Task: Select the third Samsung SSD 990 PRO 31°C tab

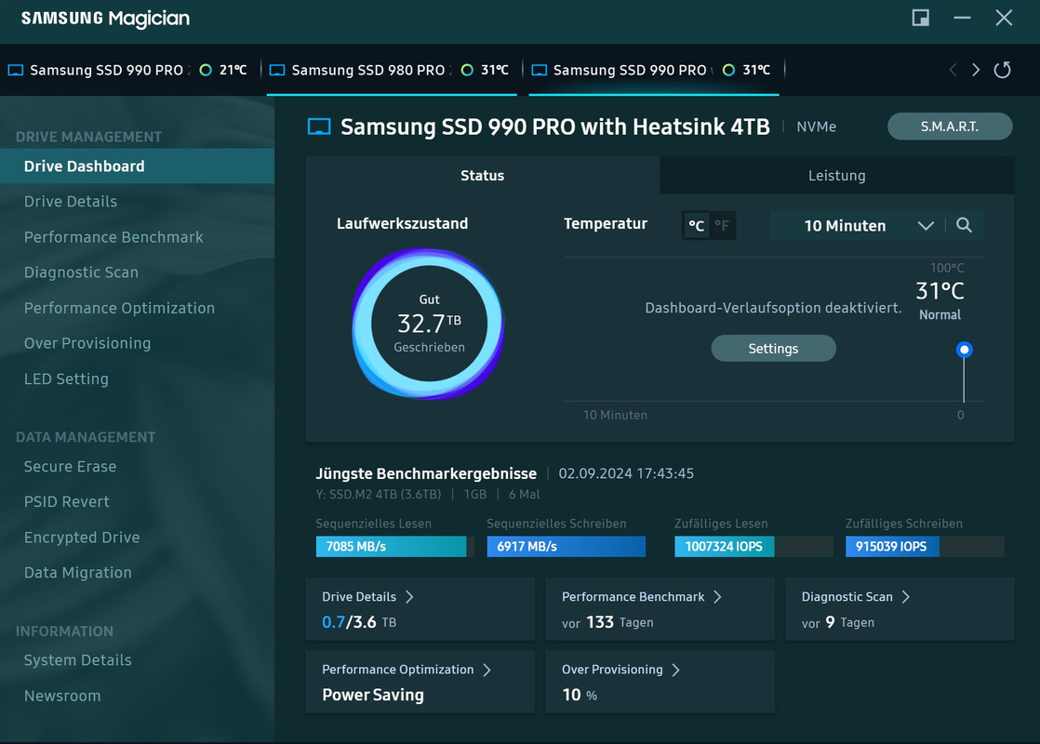Action: [653, 70]
